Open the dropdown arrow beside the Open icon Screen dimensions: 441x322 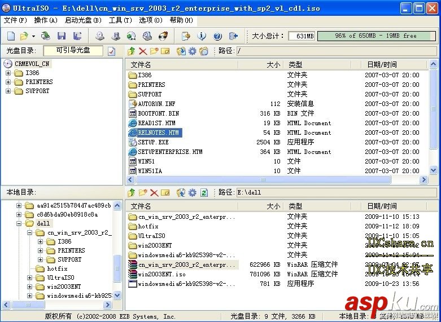point(33,36)
